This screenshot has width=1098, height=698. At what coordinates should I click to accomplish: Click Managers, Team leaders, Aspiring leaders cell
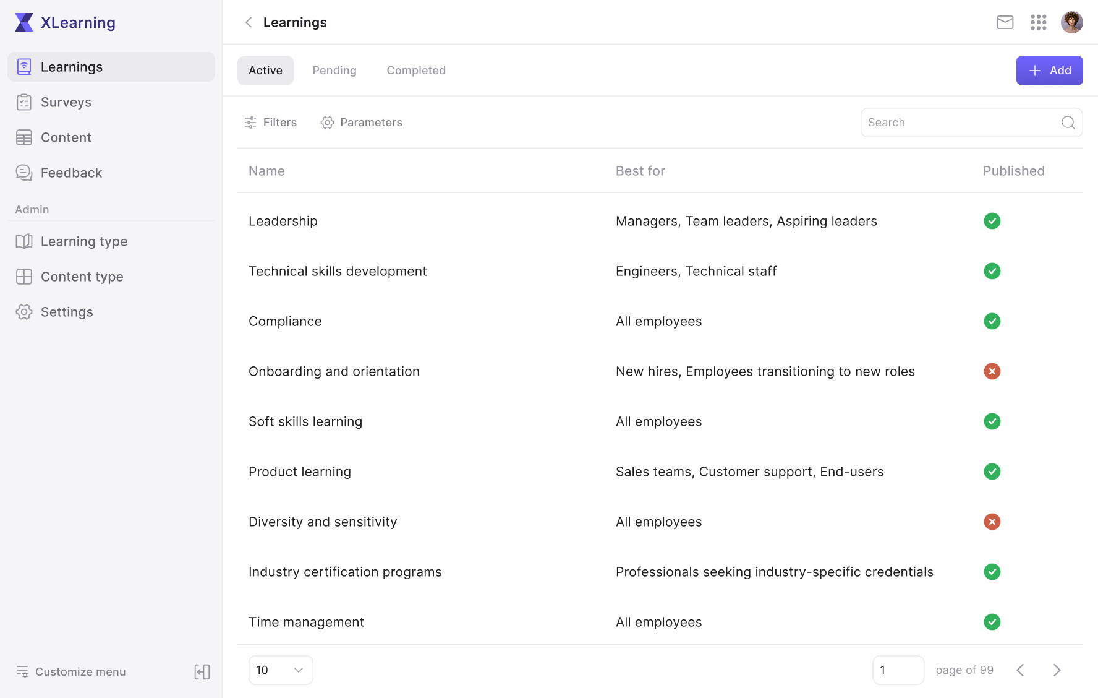coord(746,221)
